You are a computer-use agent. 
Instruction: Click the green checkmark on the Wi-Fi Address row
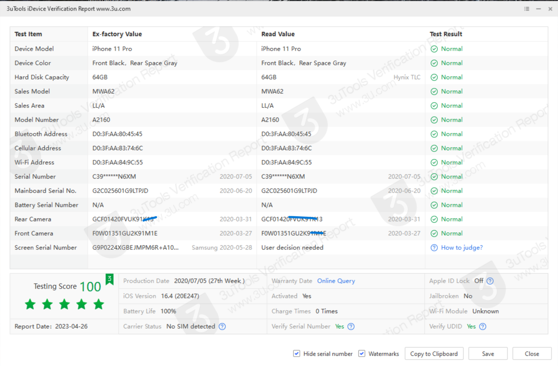[x=434, y=162]
